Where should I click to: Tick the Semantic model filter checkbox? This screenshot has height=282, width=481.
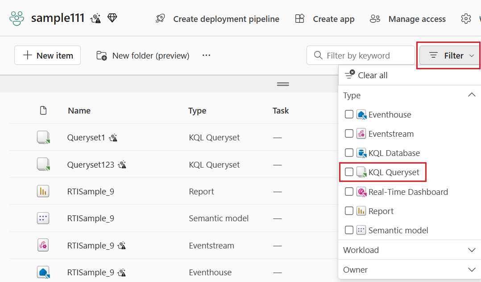[349, 230]
